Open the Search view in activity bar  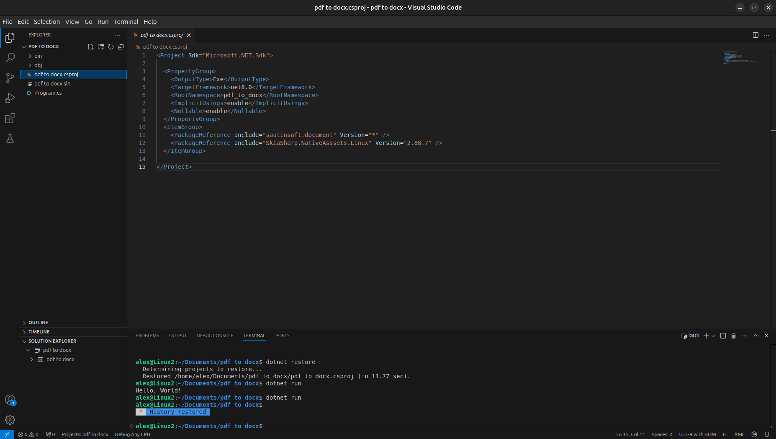pos(10,58)
